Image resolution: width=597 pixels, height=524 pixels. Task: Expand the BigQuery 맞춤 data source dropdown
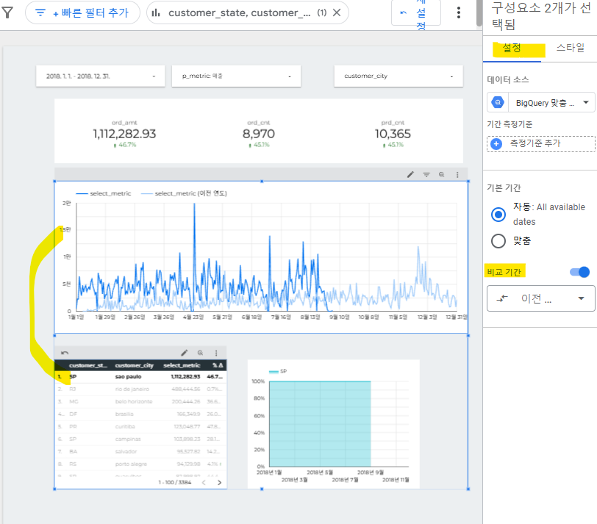[x=540, y=103]
